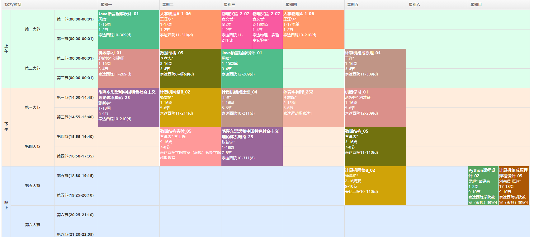
Task: Select the 星期五 column header
Action: [x=375, y=5]
